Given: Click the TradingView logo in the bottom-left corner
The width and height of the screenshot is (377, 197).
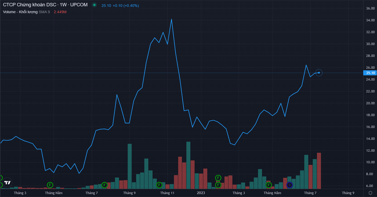Looking at the screenshot, I should click(7, 183).
